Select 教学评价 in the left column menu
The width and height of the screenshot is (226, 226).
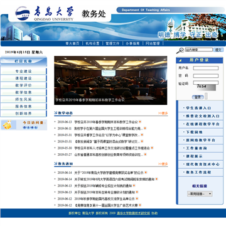tap(23, 85)
